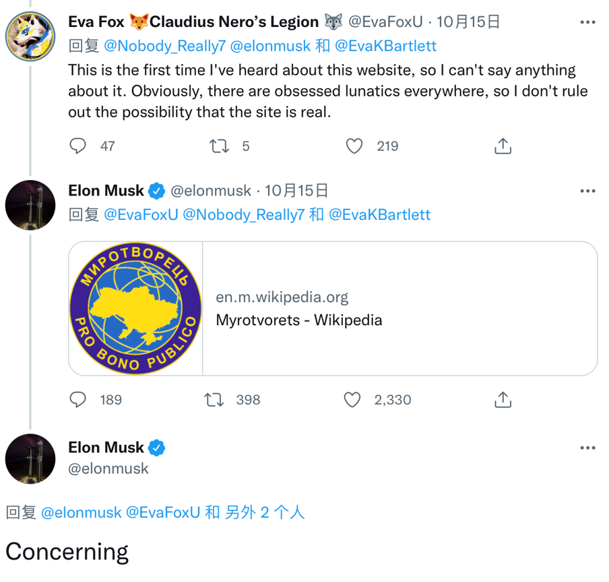Open more options on the "Concerning" tweet
Screen dimensions: 609x582
[587, 448]
